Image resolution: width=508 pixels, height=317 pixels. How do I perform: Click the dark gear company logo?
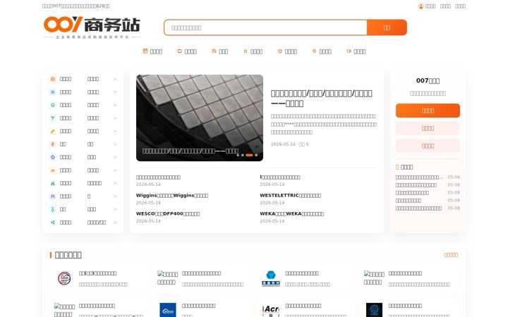[x=374, y=310]
